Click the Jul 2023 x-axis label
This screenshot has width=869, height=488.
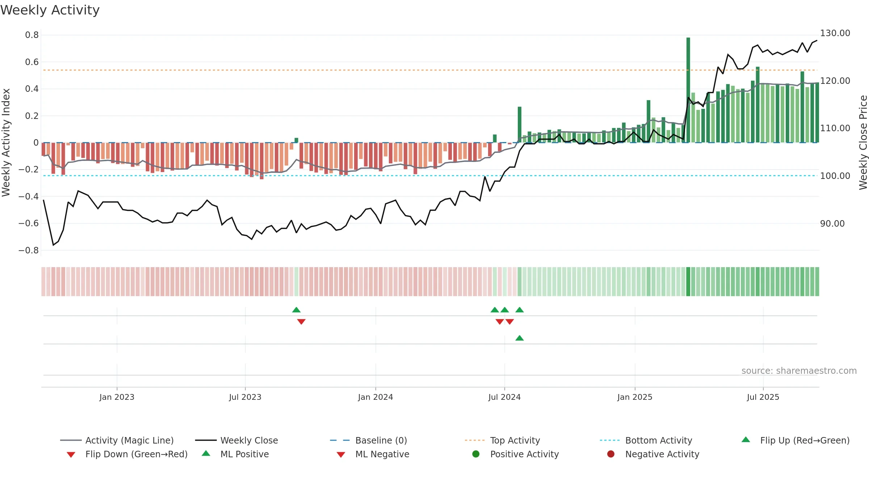pyautogui.click(x=245, y=397)
